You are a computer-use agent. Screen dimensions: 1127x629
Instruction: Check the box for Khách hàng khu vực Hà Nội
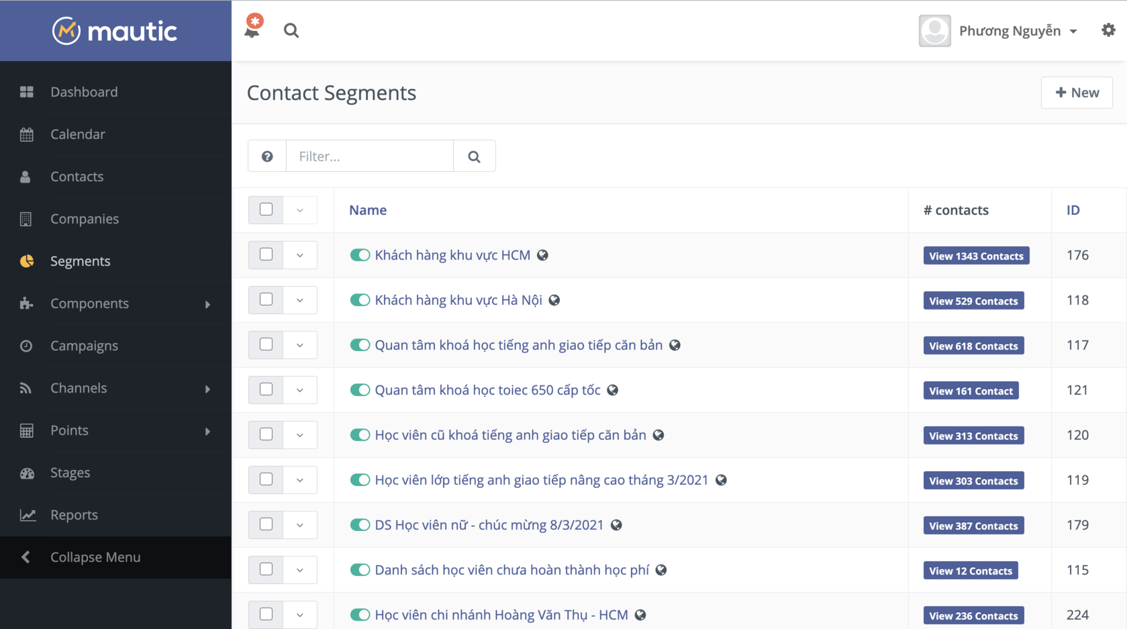click(266, 299)
